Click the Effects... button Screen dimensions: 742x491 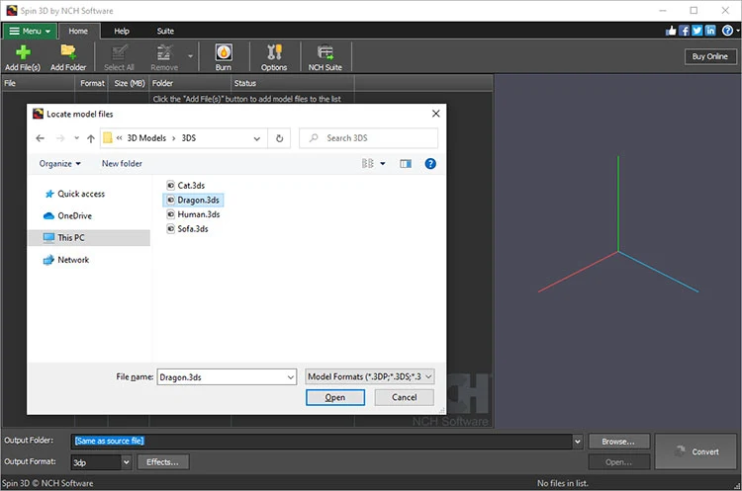163,462
